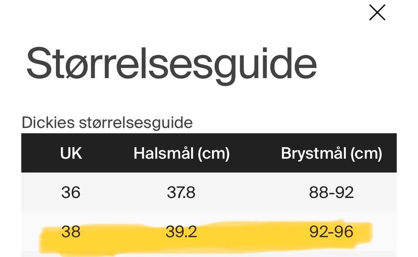
Task: Close the size guide with X icon
Action: (377, 13)
